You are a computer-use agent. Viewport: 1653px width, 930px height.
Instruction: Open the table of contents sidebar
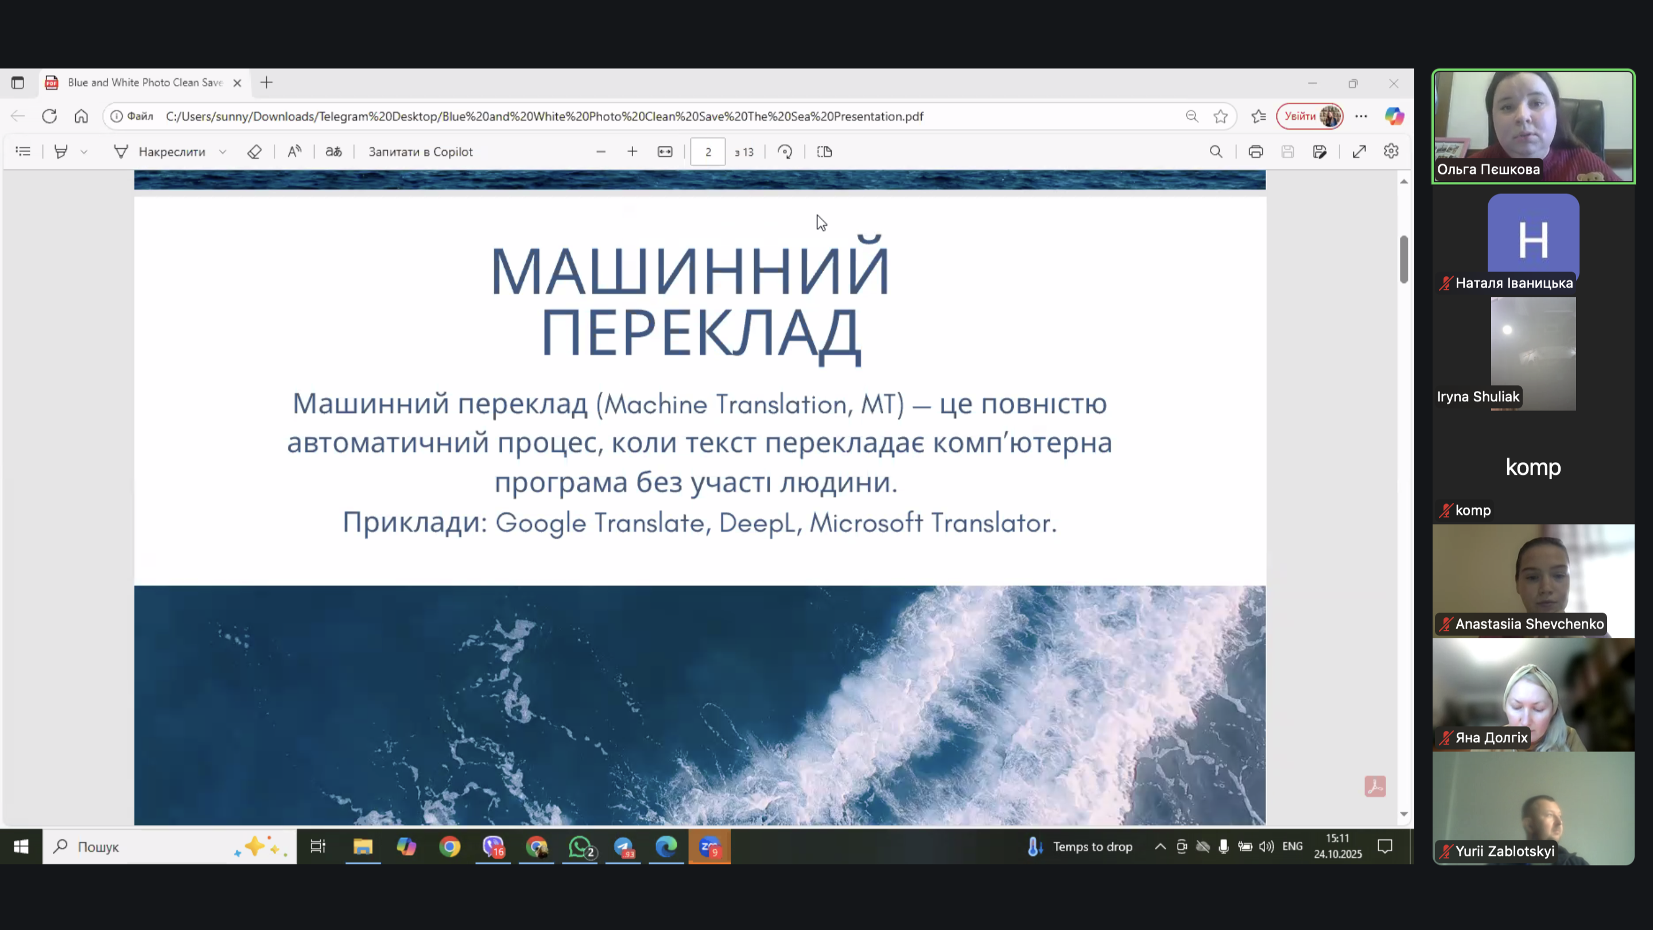pos(23,152)
